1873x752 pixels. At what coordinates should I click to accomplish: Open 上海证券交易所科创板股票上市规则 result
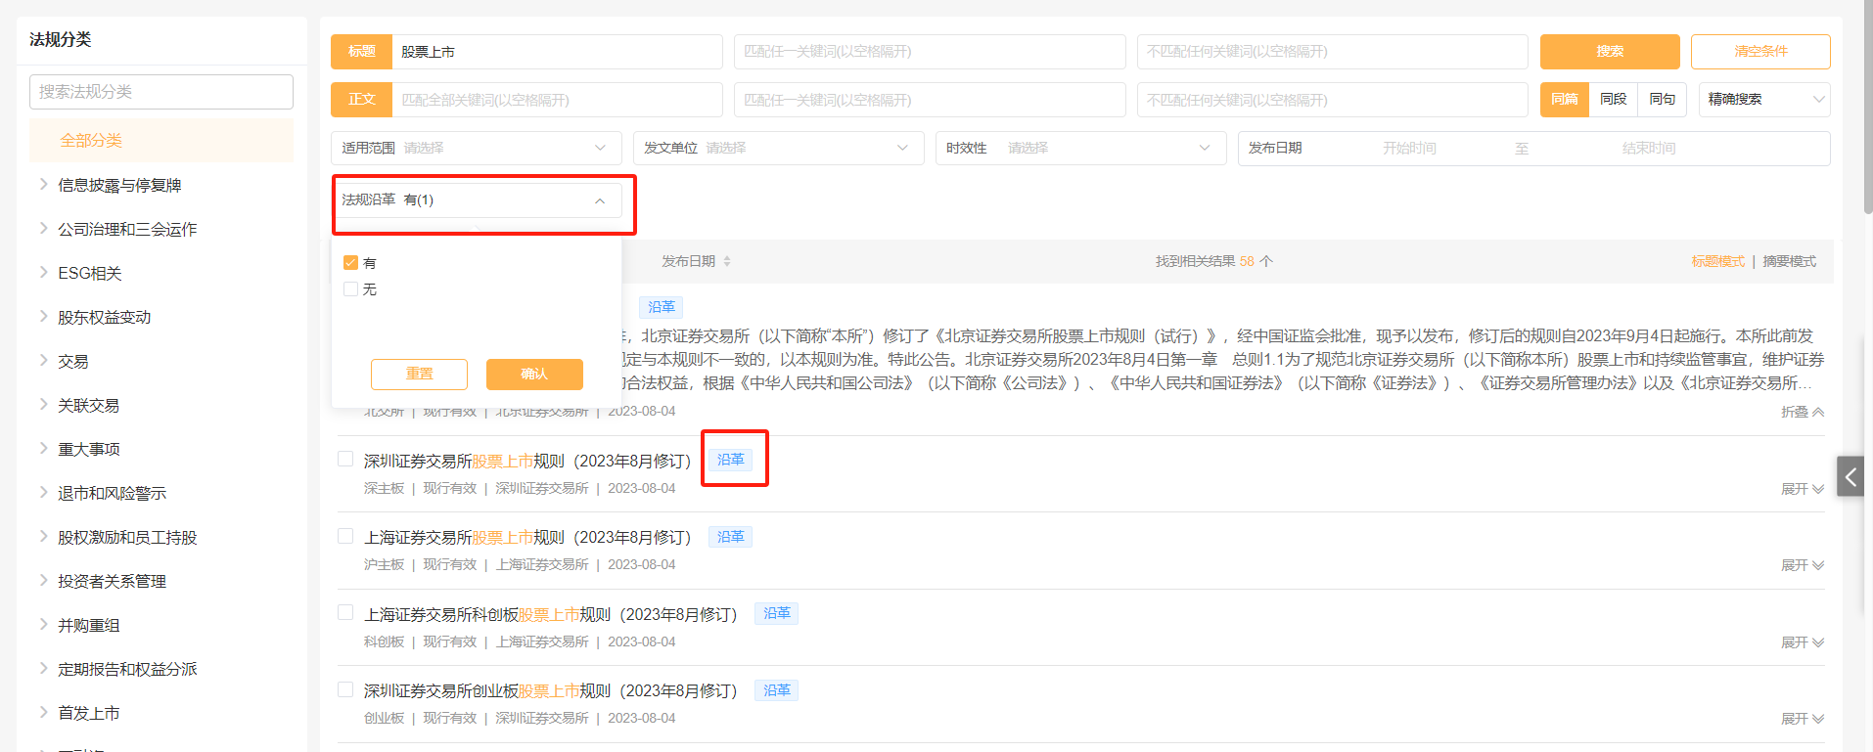[x=550, y=614]
